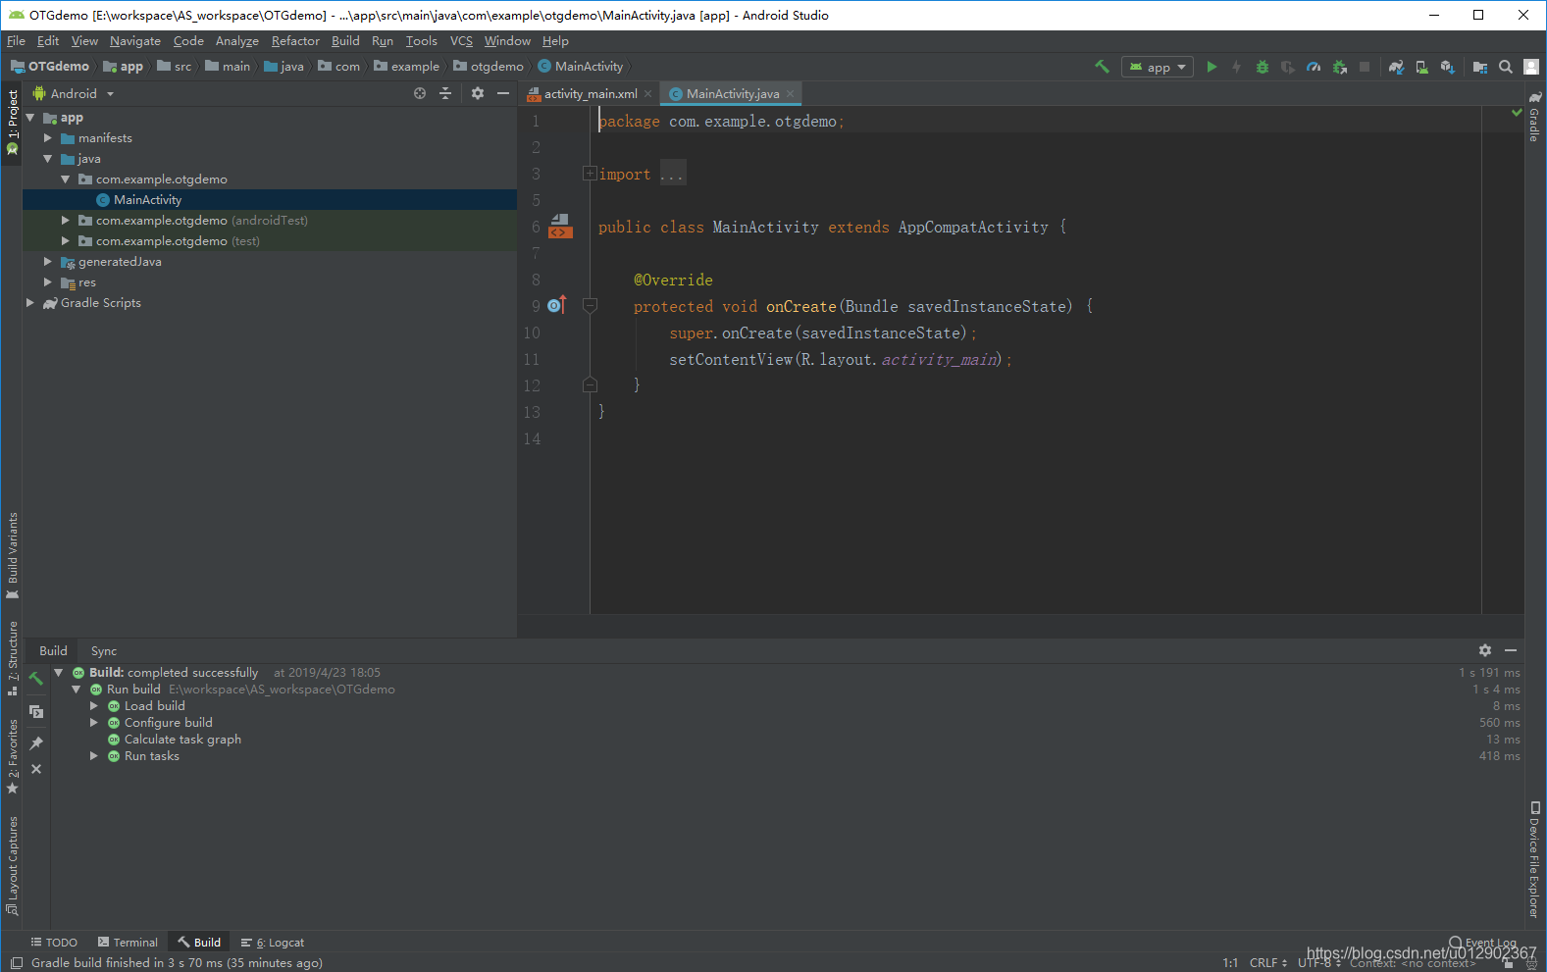Expand the Run tasks node

tap(94, 756)
